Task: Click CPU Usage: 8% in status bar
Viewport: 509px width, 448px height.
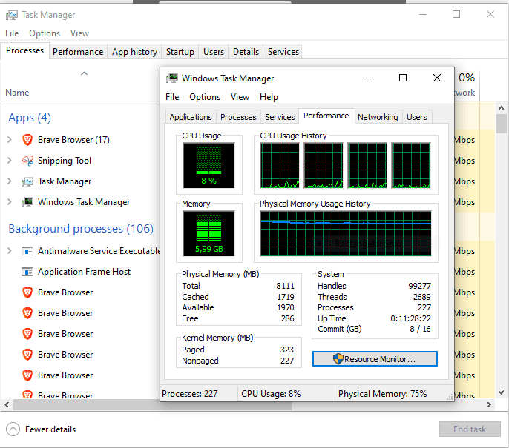Action: [271, 394]
